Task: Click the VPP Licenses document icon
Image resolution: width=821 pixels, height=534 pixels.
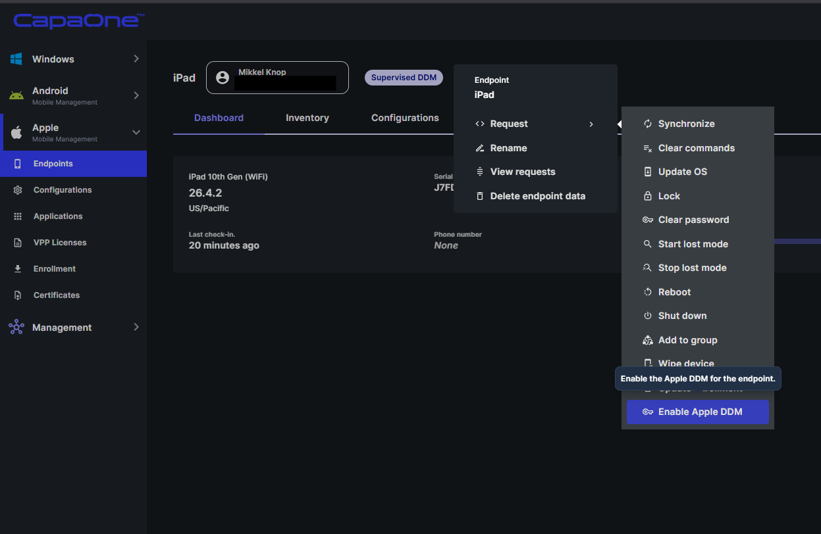Action: (x=18, y=243)
